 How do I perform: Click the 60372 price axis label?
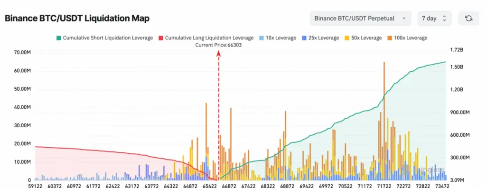point(55,186)
